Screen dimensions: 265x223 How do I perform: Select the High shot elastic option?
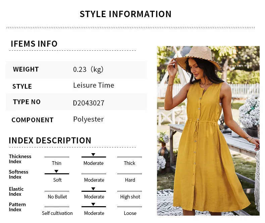click(x=130, y=197)
